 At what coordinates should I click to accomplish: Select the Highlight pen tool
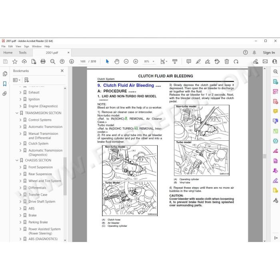tap(198, 62)
